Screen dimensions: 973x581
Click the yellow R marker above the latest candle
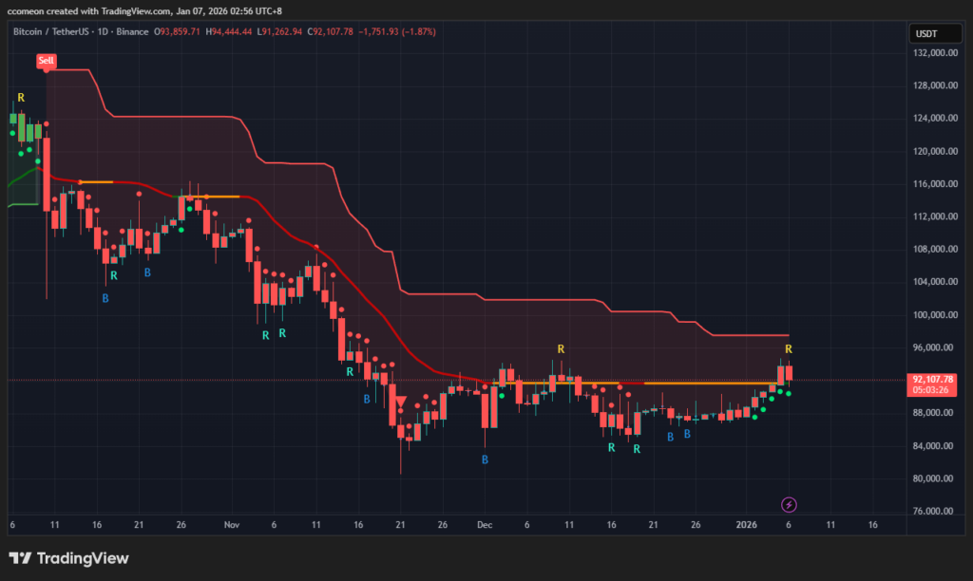click(x=789, y=349)
